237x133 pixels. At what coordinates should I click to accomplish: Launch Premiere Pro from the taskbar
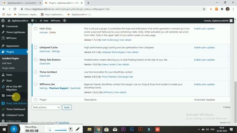(x=123, y=129)
